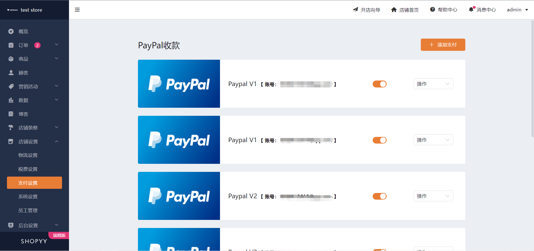534x251 pixels.
Task: Click the 帮助中心 question mark icon
Action: coord(432,9)
